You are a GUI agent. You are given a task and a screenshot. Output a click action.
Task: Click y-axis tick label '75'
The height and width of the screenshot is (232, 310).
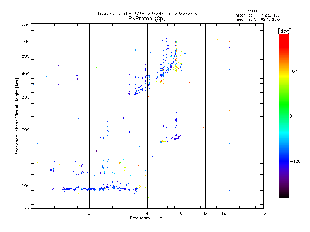[x=27, y=207]
